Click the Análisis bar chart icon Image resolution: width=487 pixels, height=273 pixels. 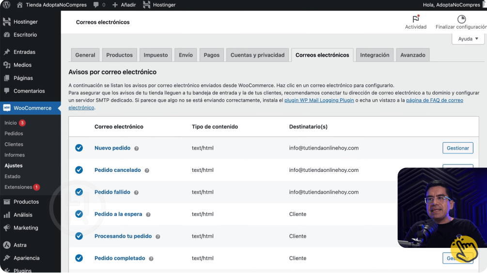coord(7,215)
